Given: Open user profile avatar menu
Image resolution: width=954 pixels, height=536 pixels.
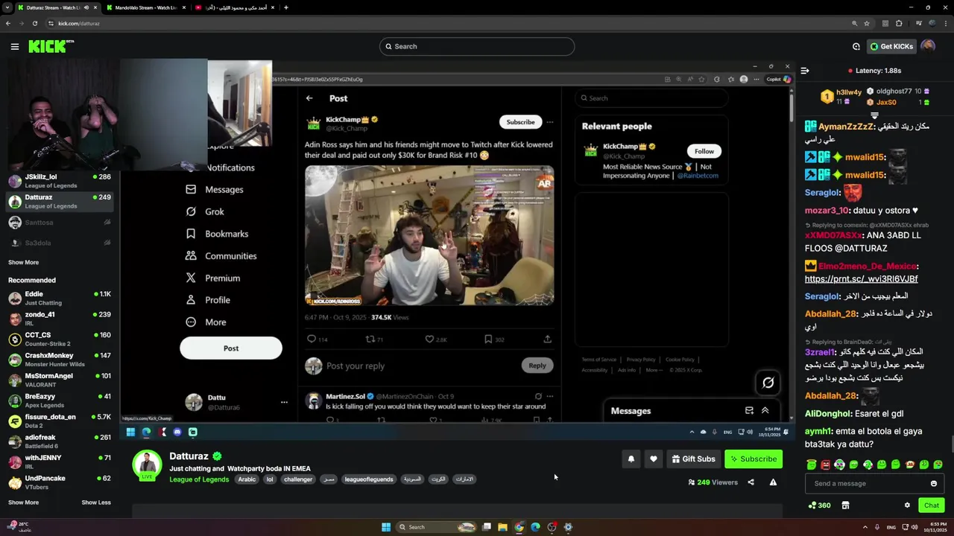Looking at the screenshot, I should [x=928, y=46].
